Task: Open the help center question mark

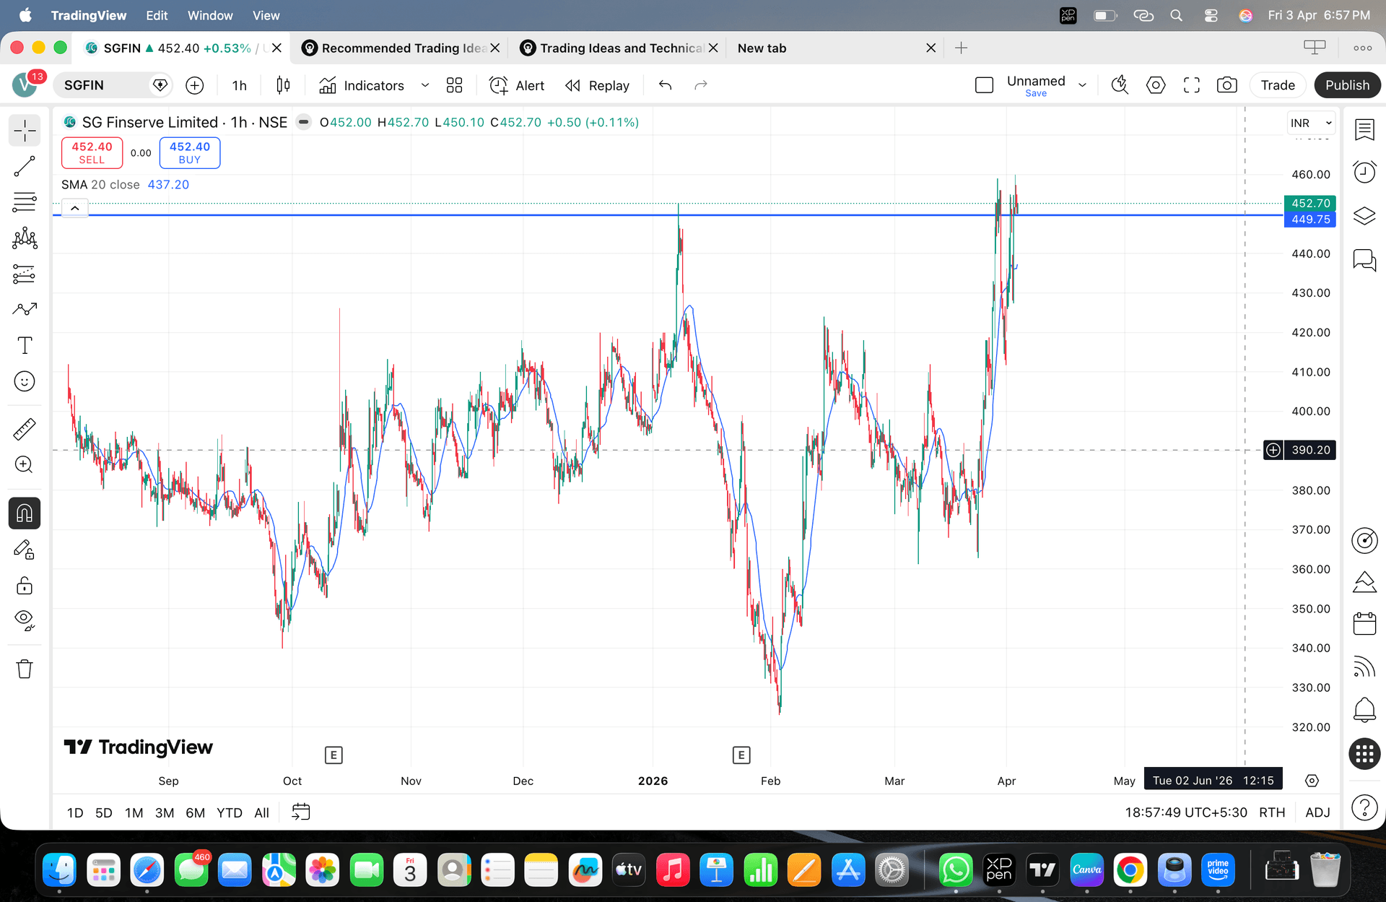Action: coord(1364,807)
